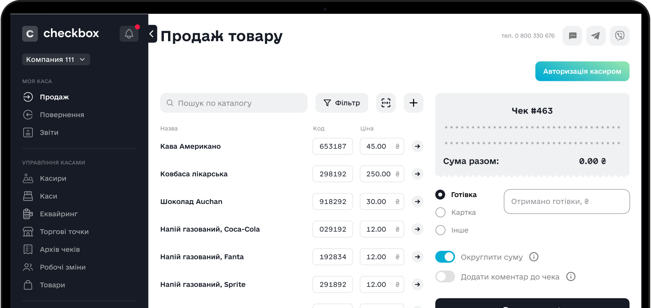Click the Авторизація касиром button
This screenshot has width=651, height=308.
tap(582, 71)
